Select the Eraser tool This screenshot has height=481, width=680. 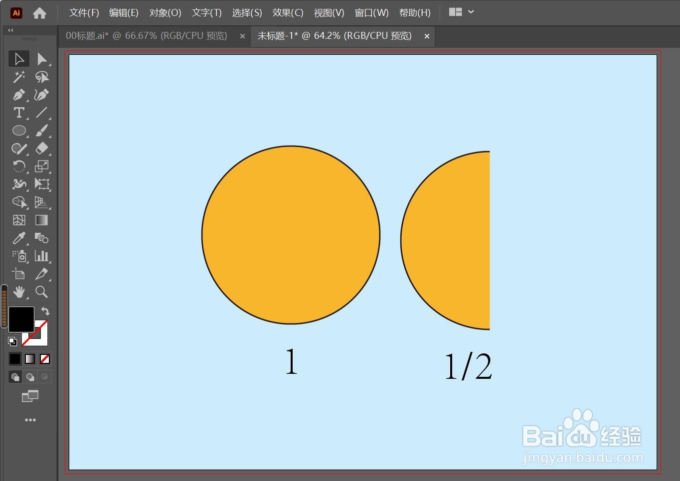[x=42, y=149]
